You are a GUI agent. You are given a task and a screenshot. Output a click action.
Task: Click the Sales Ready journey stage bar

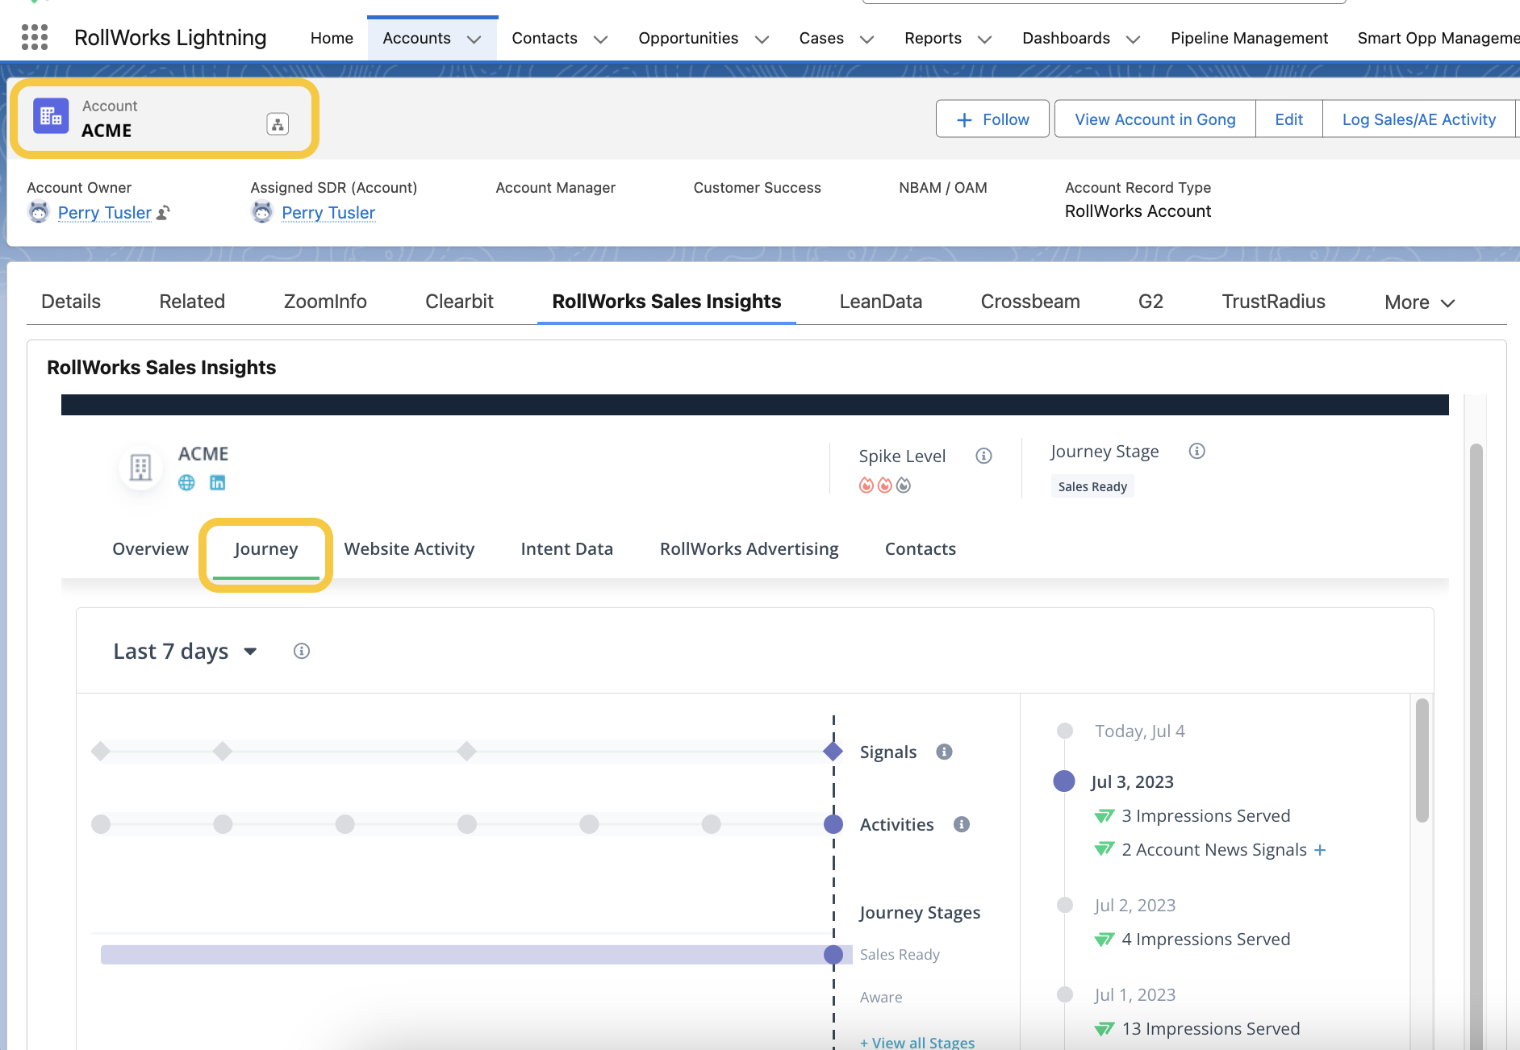pyautogui.click(x=468, y=955)
